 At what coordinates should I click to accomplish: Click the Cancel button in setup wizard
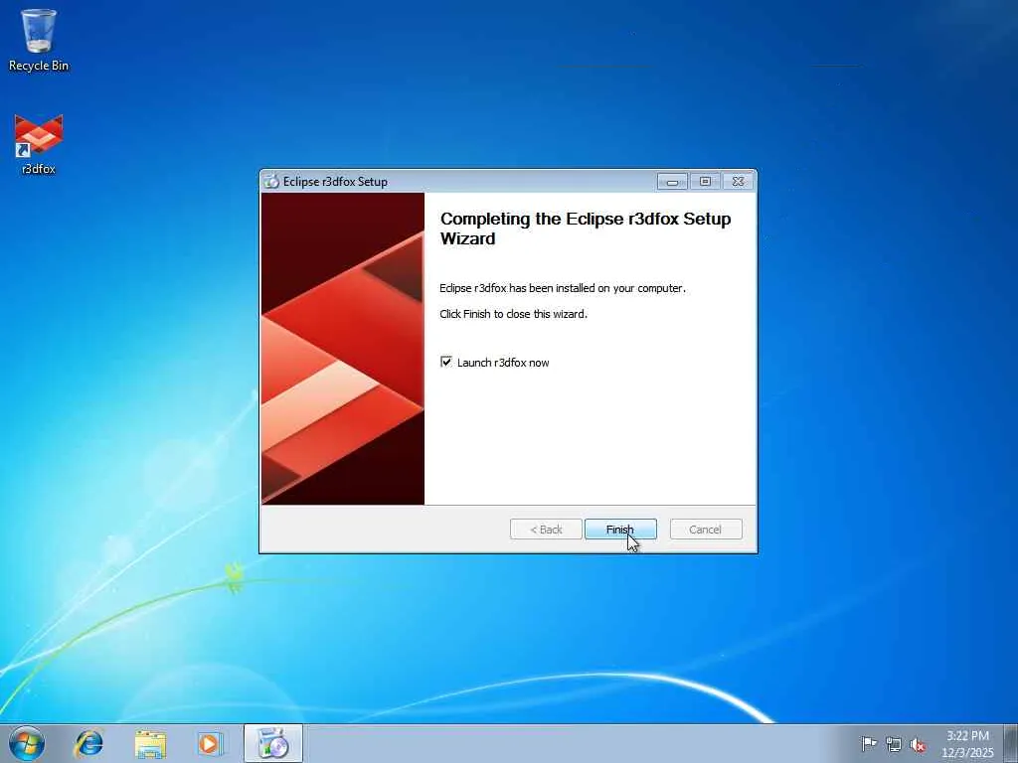pyautogui.click(x=705, y=530)
